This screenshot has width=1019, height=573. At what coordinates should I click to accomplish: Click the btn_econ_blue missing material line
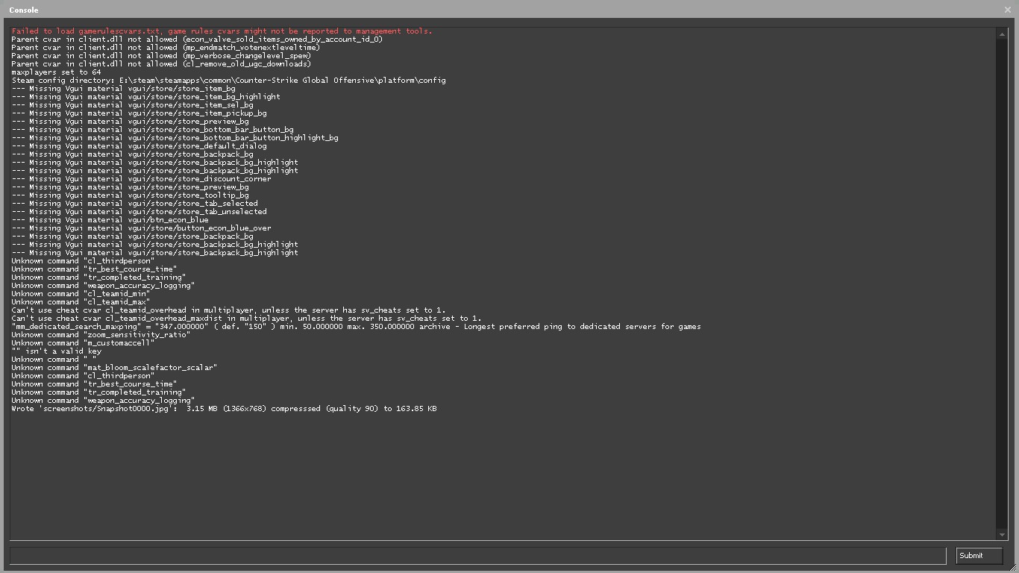point(110,220)
